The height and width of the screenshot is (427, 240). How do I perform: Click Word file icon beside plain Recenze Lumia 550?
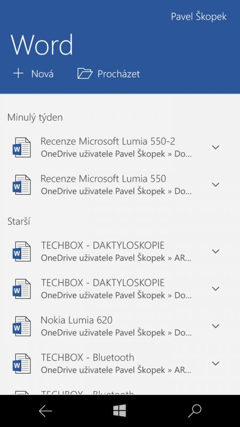[x=22, y=185]
